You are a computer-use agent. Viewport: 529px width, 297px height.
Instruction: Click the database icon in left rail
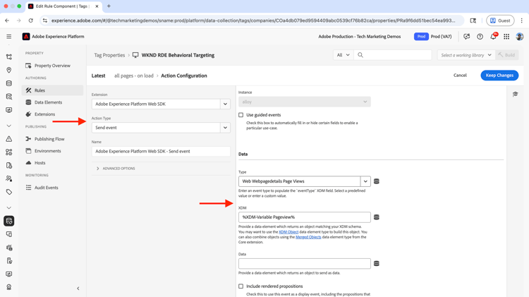pos(9,83)
